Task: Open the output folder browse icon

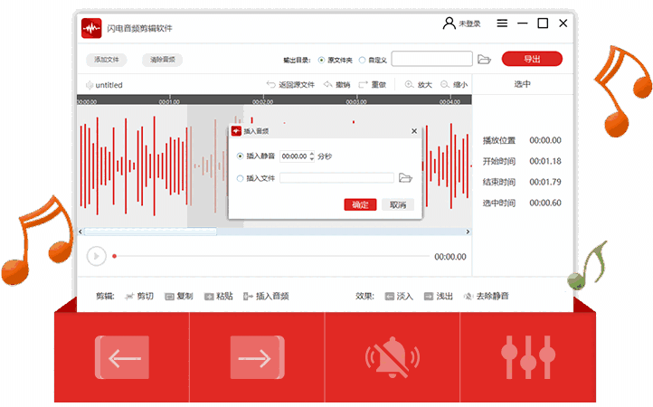Action: point(484,59)
